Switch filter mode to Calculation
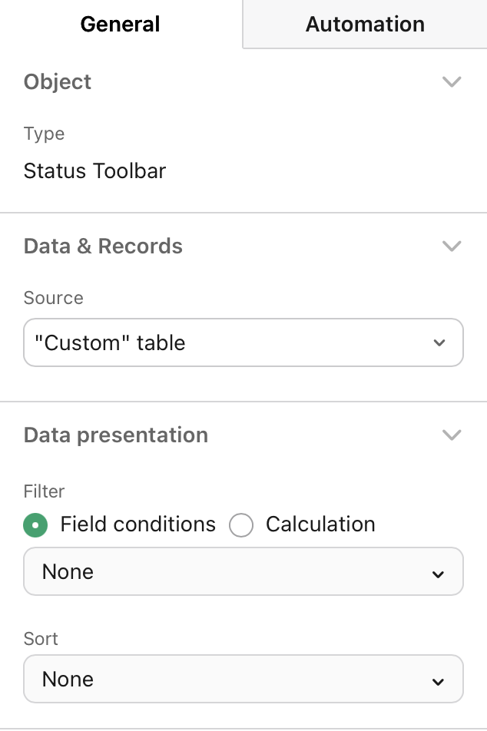The image size is (487, 731). (242, 524)
